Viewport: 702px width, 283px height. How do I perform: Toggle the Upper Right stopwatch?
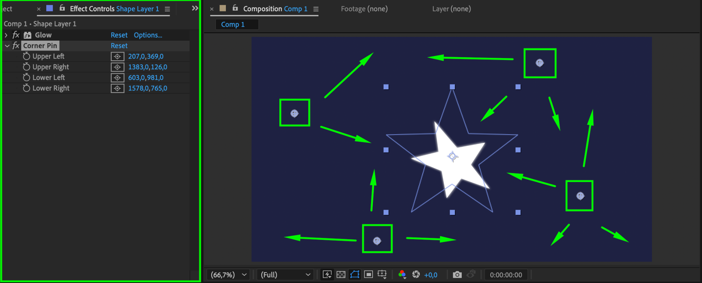pos(26,67)
